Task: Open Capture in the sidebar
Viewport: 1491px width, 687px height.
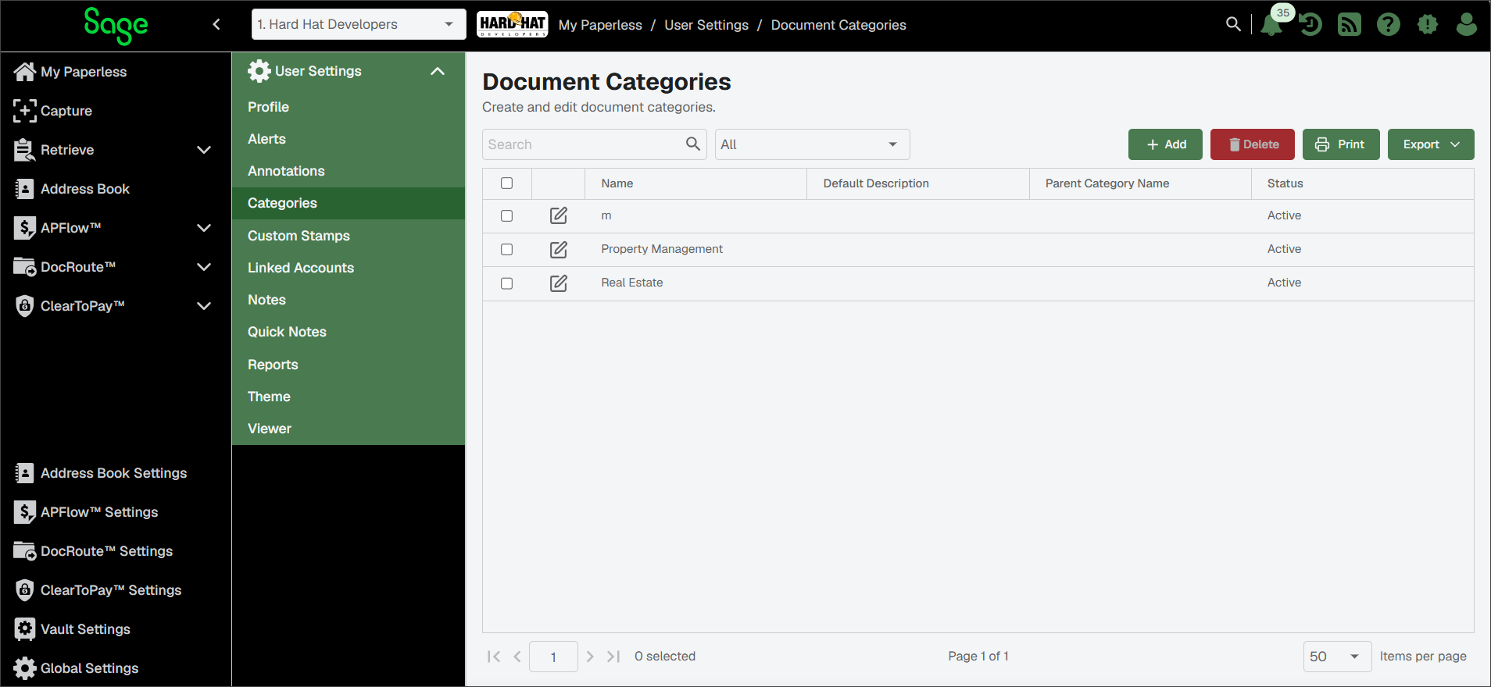Action: (53, 111)
